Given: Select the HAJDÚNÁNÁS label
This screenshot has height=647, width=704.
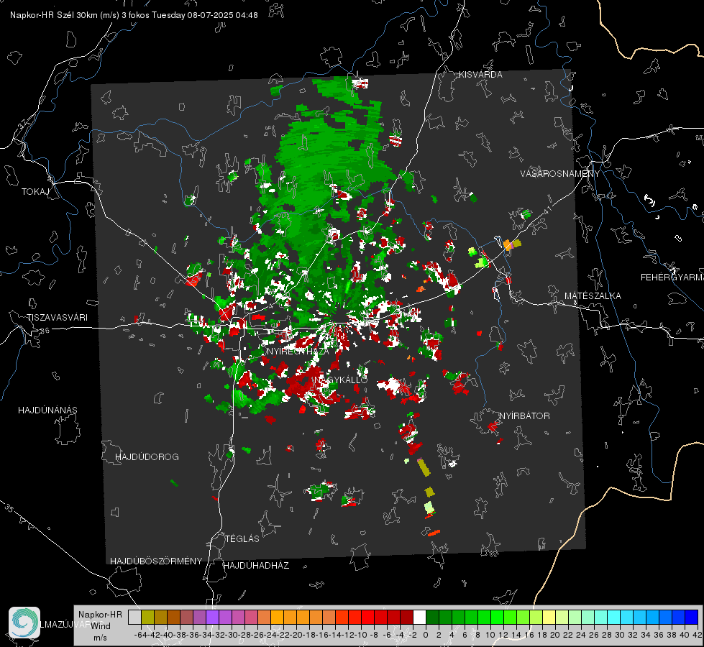Looking at the screenshot, I should (x=47, y=410).
